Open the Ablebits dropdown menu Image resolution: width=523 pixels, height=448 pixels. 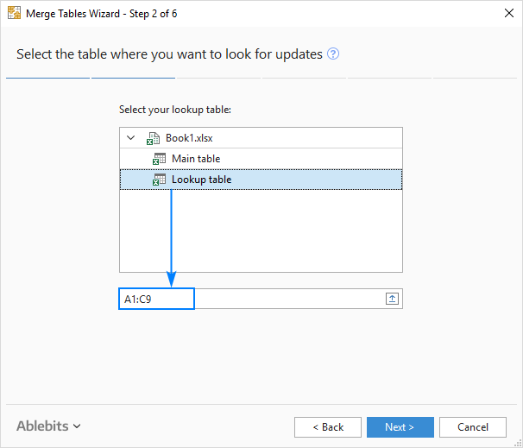48,426
